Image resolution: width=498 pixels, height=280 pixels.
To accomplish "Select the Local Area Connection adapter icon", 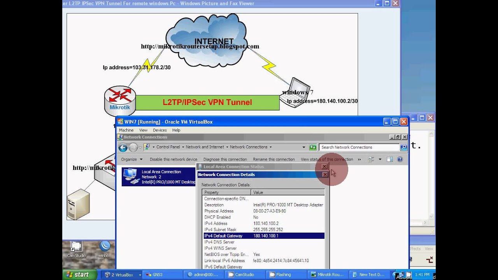I will (132, 177).
